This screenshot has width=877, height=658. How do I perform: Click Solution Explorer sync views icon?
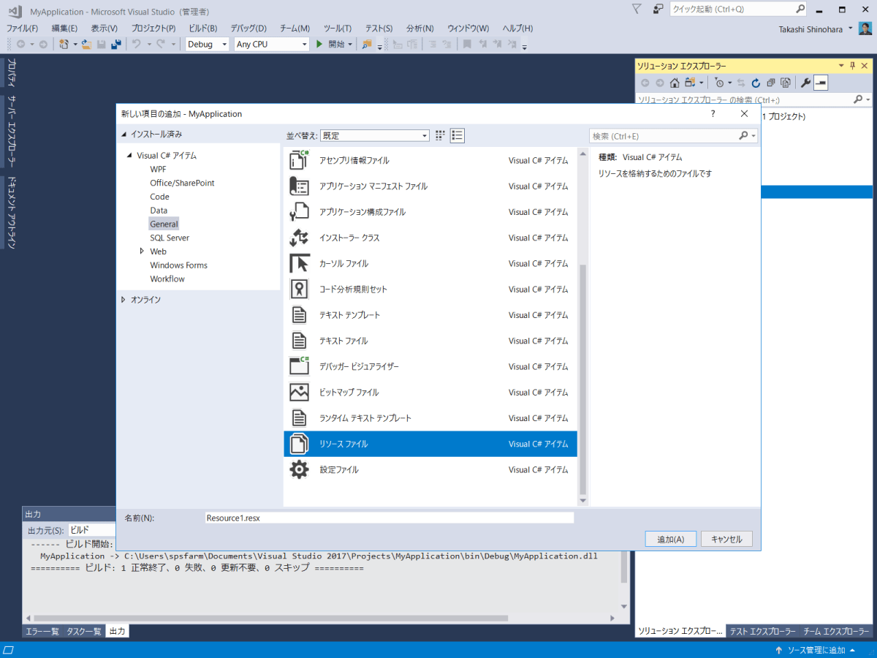tap(741, 83)
